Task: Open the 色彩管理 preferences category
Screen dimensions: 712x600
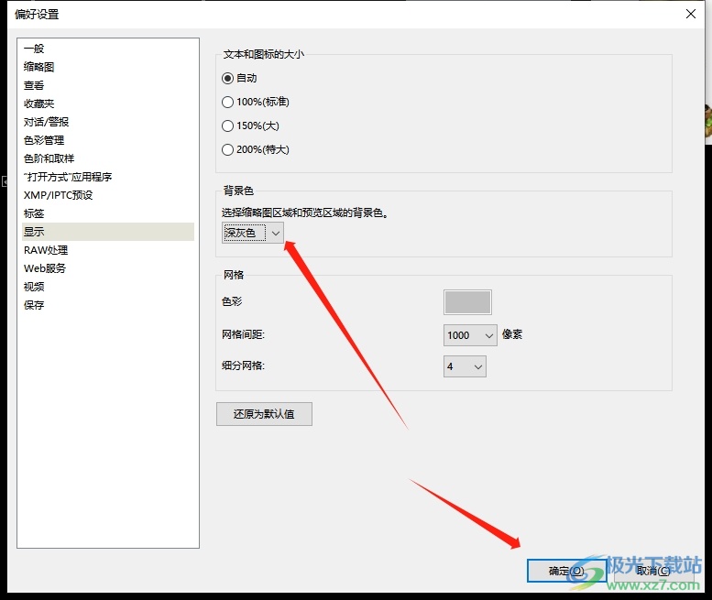Action: [108, 140]
